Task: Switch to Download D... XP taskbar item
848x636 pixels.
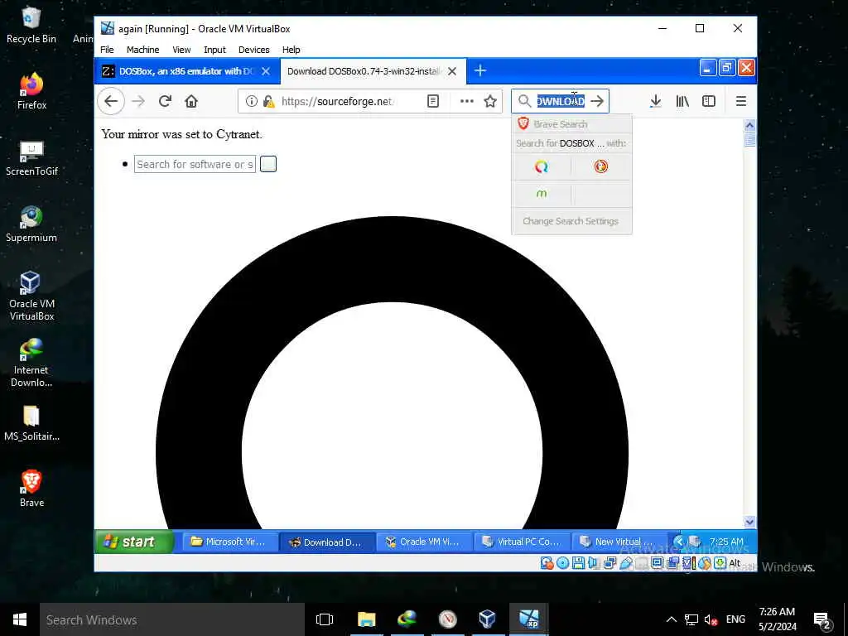Action: click(327, 542)
